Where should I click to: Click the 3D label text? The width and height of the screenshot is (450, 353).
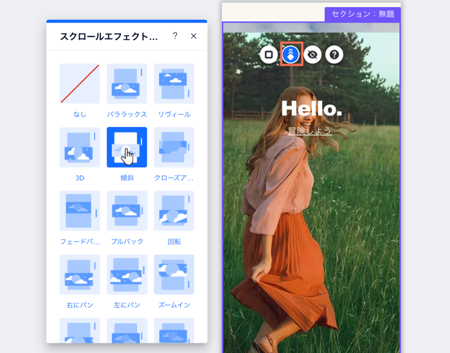tap(80, 178)
